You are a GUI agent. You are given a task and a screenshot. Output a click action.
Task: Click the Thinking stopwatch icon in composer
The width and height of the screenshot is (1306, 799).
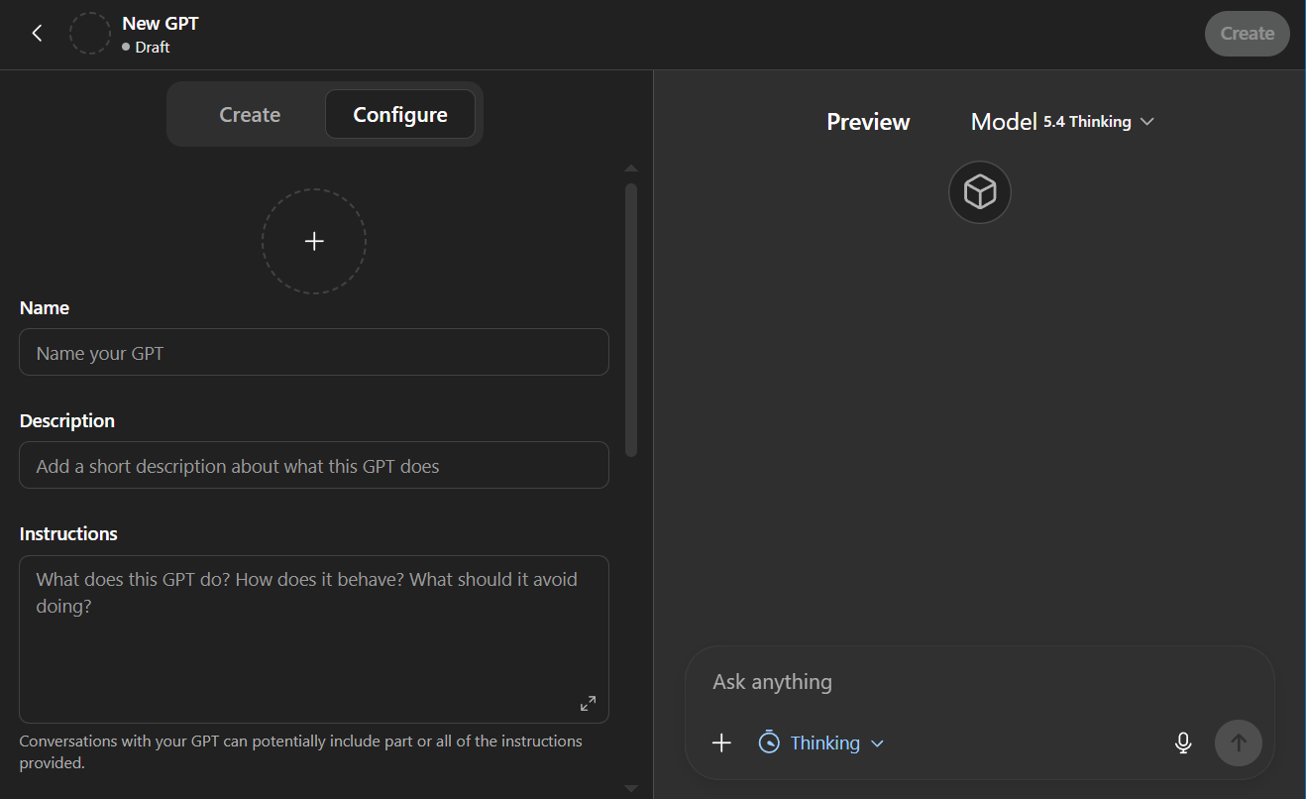[769, 742]
